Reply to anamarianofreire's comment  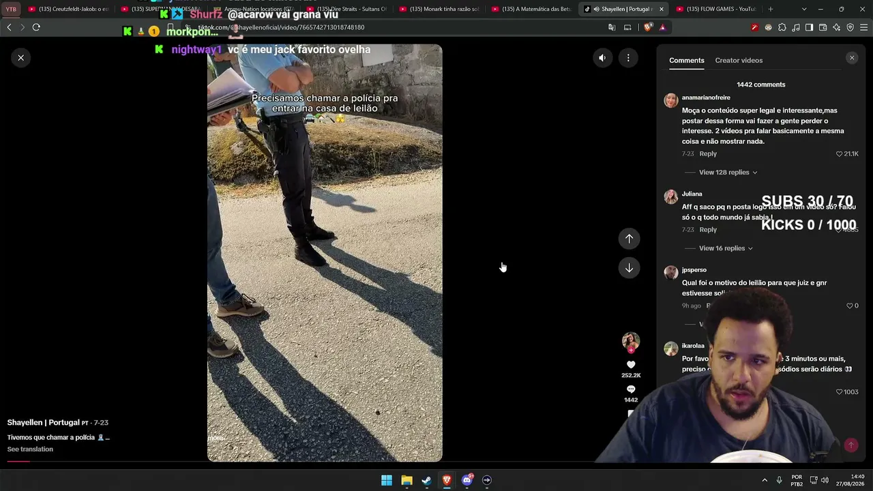tap(708, 154)
